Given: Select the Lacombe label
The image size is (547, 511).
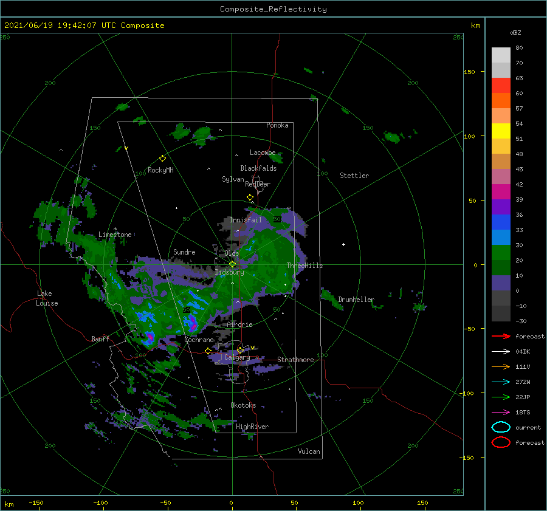Looking at the screenshot, I should pyautogui.click(x=263, y=153).
